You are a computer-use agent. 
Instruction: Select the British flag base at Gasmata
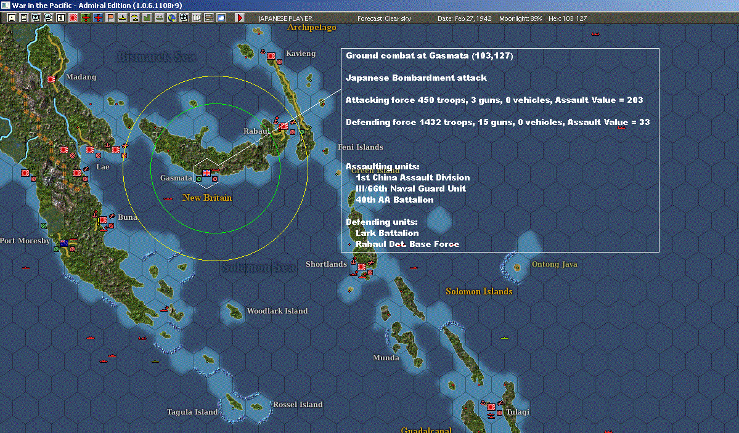206,173
